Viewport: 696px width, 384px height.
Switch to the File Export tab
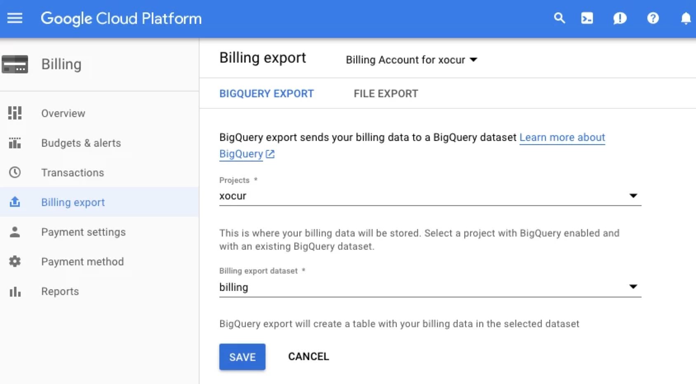(386, 94)
